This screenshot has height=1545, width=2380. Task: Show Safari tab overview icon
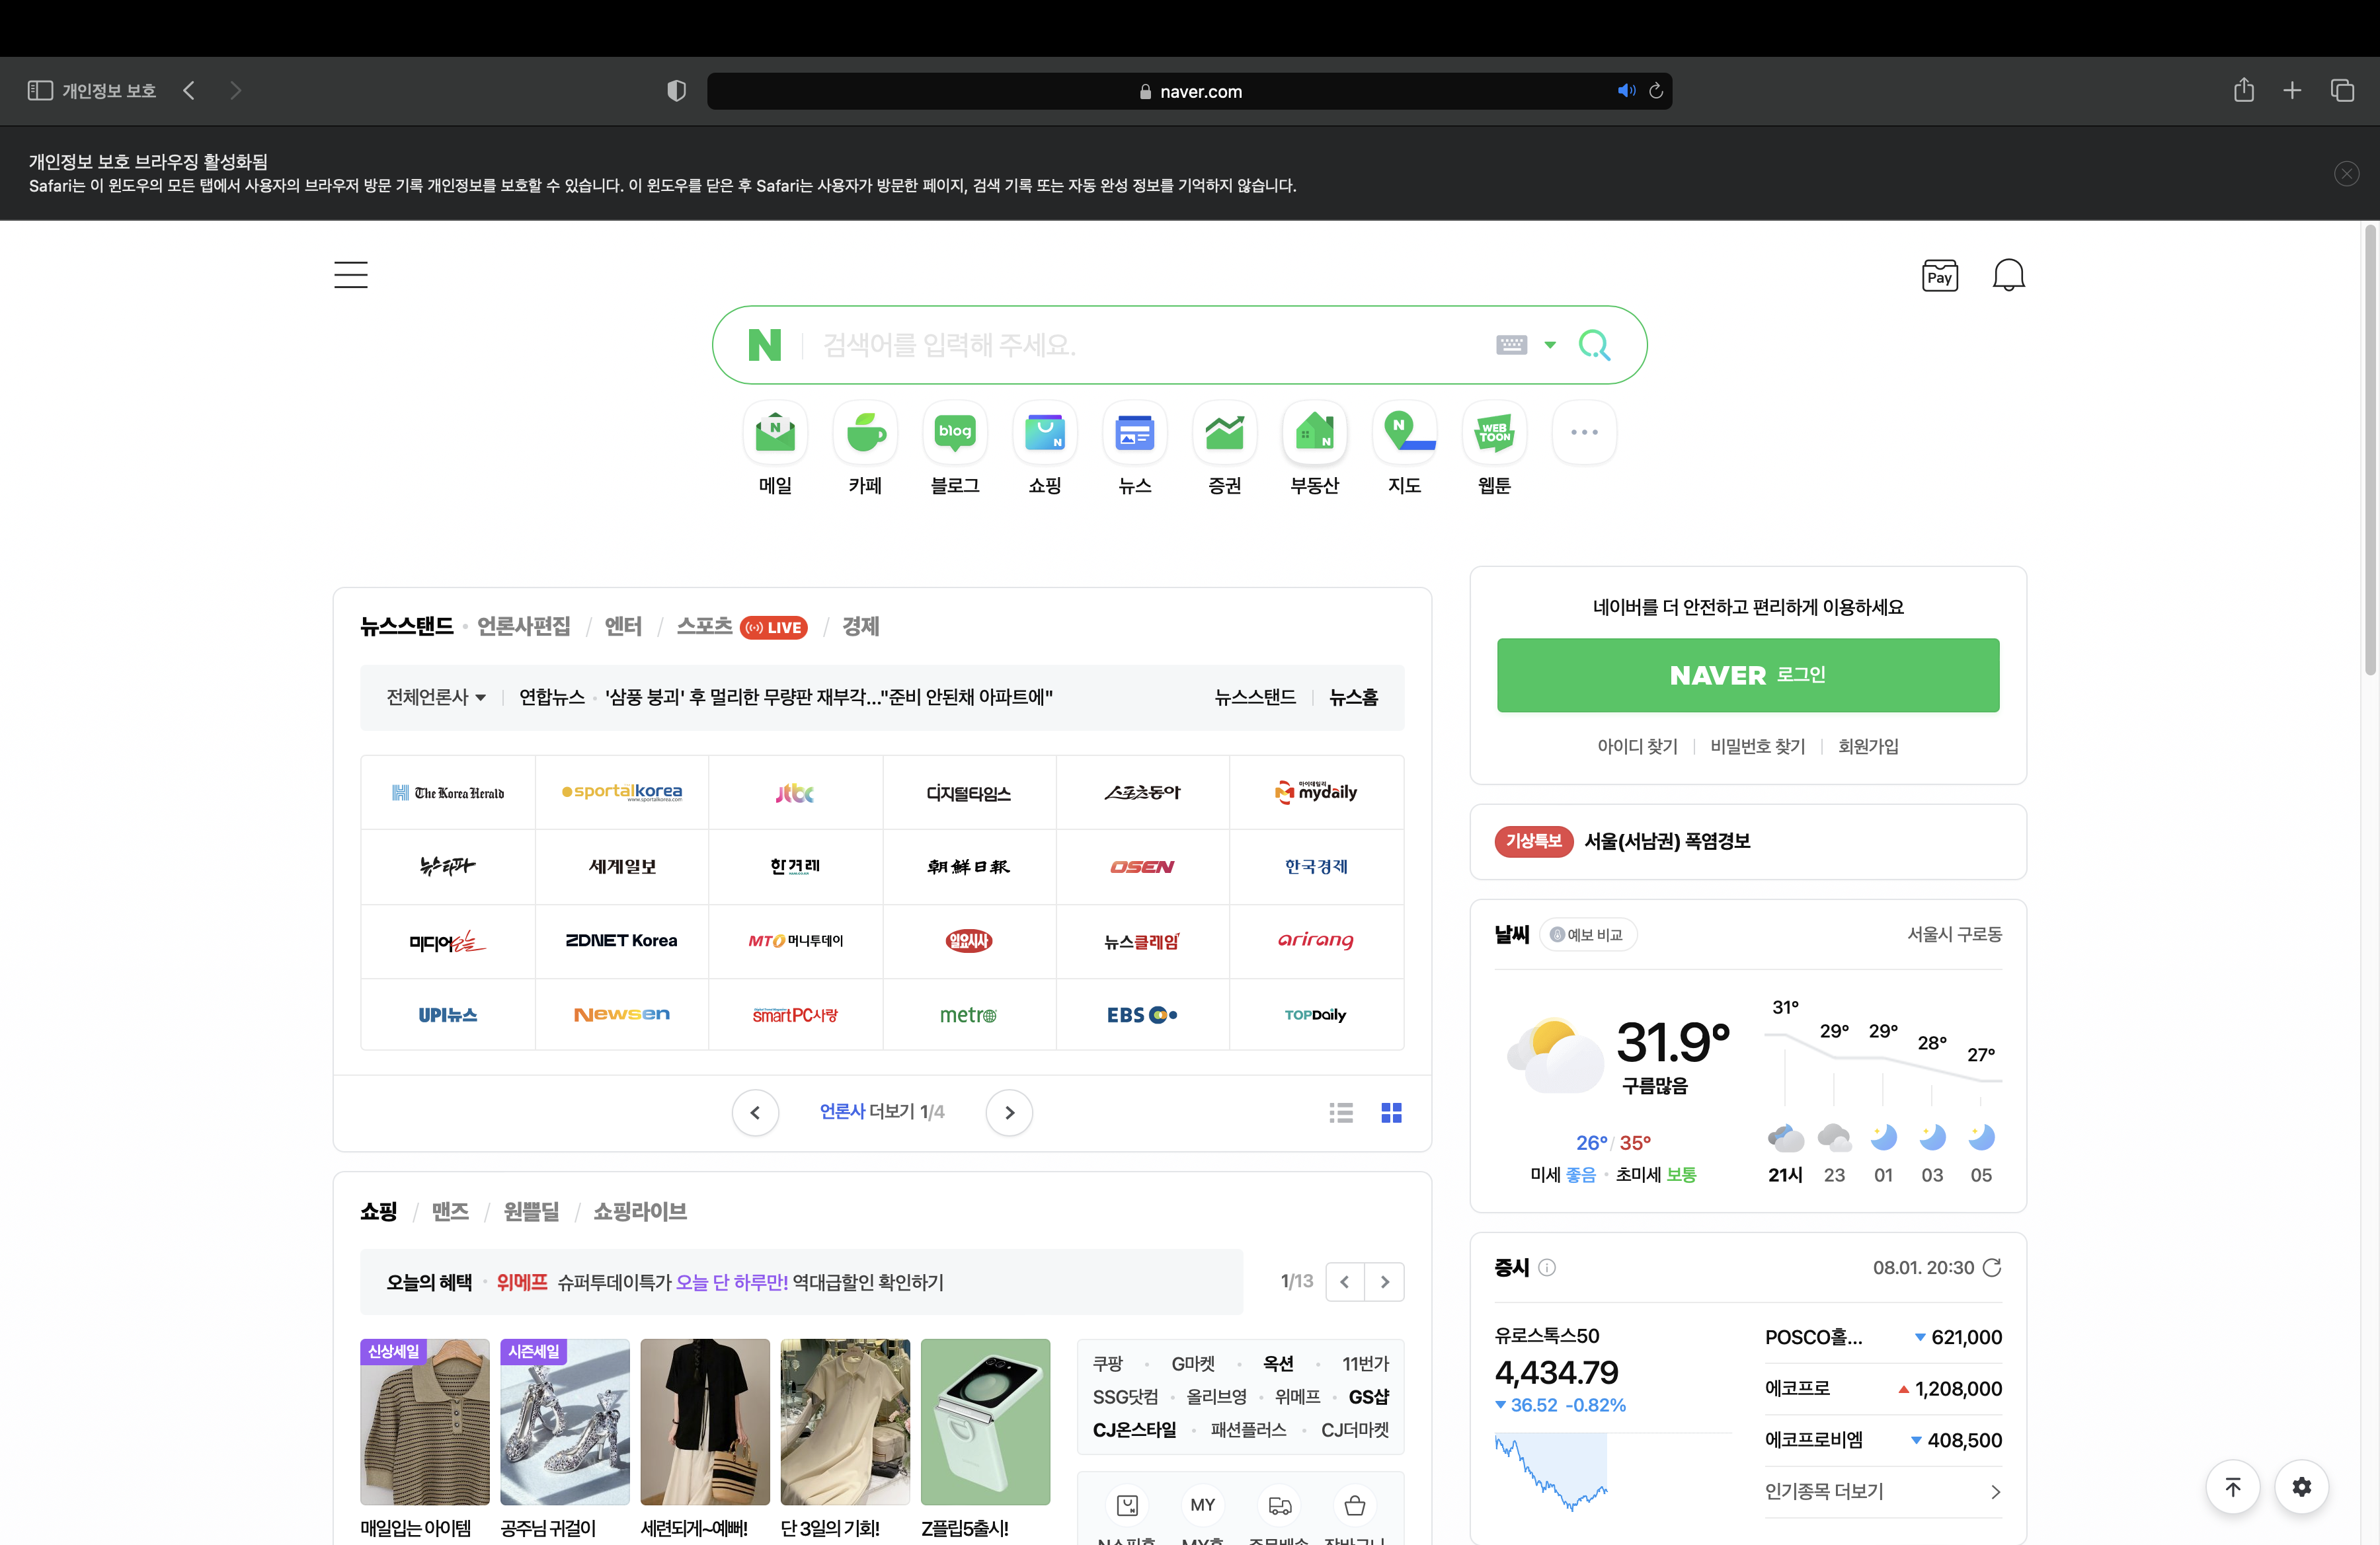tap(2342, 91)
